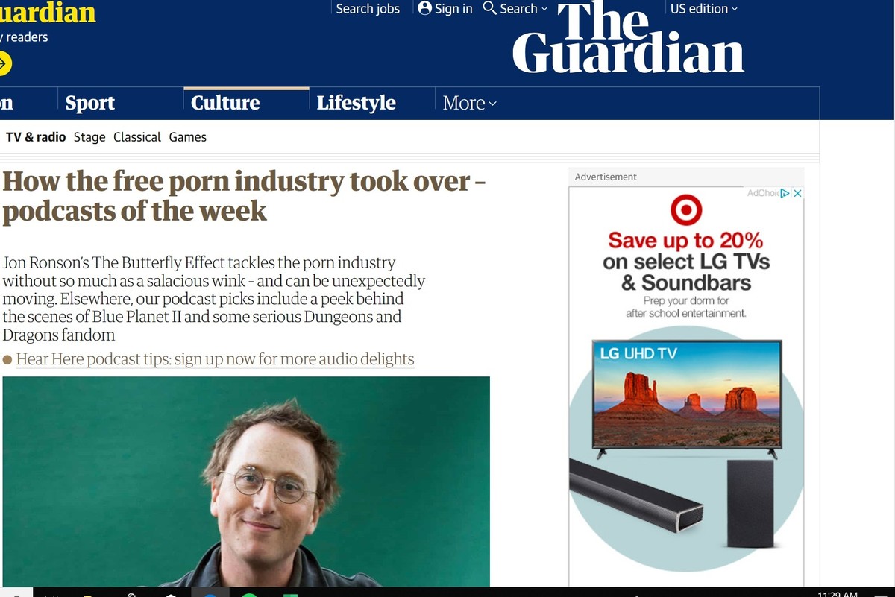The image size is (895, 597).
Task: Expand the More navigation menu
Action: [470, 103]
